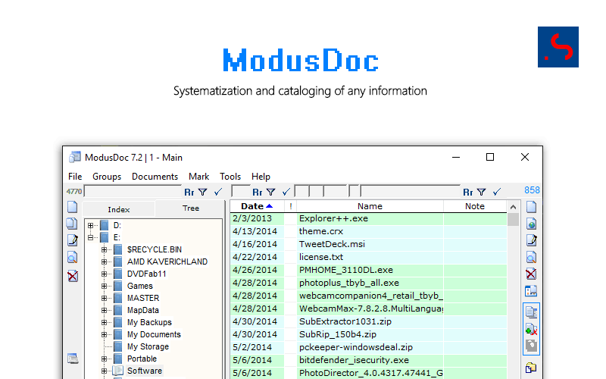Select the license.txt document
Screen dimensions: 606x379
pyautogui.click(x=368, y=257)
